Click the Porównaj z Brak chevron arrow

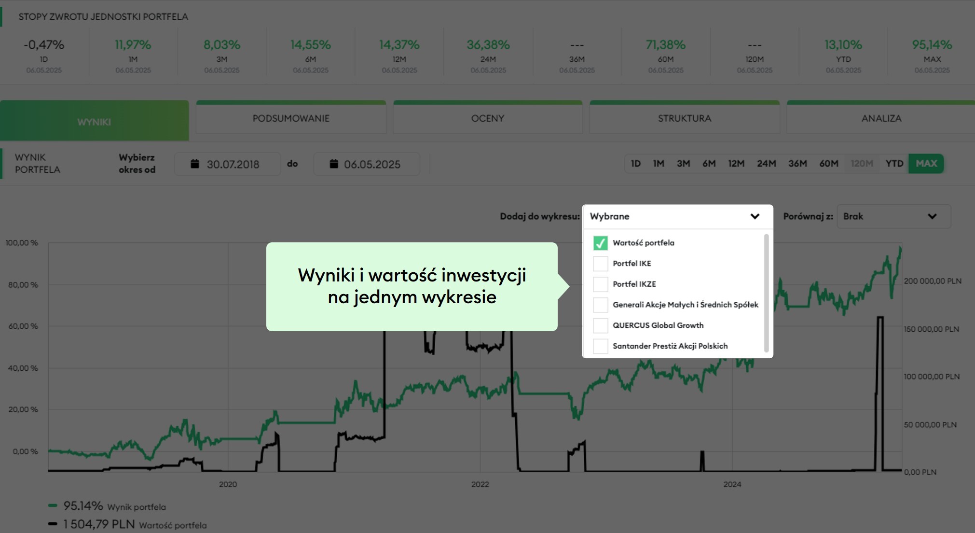932,216
